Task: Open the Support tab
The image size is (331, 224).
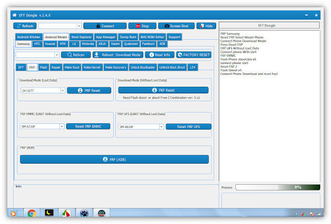Action: point(174,37)
